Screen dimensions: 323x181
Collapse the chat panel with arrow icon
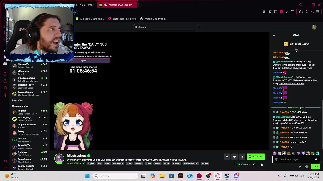pyautogui.click(x=274, y=35)
